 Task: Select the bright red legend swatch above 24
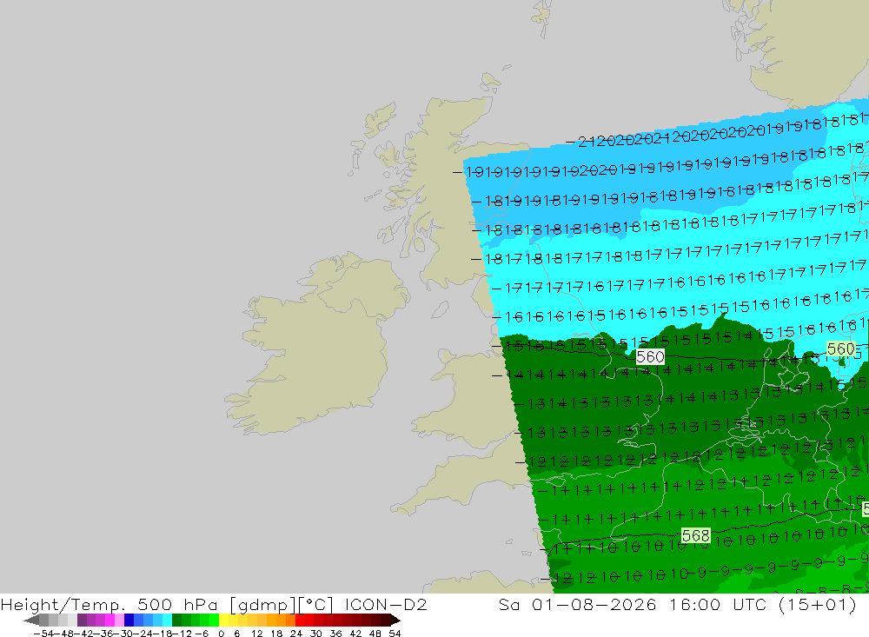point(300,620)
